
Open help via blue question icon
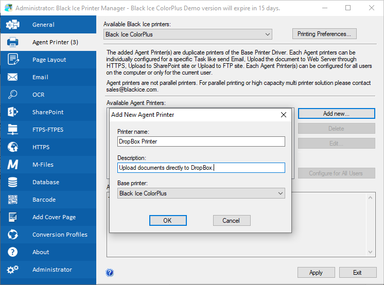click(x=110, y=273)
